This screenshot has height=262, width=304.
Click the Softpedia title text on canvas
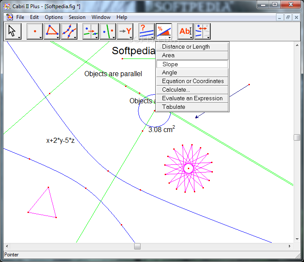pos(134,51)
